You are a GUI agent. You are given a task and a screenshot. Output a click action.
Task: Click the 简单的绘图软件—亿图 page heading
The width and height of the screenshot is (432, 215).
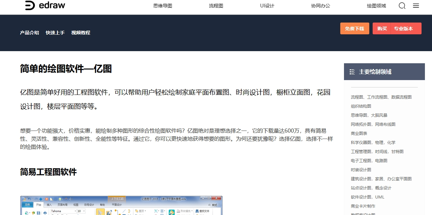tap(66, 69)
